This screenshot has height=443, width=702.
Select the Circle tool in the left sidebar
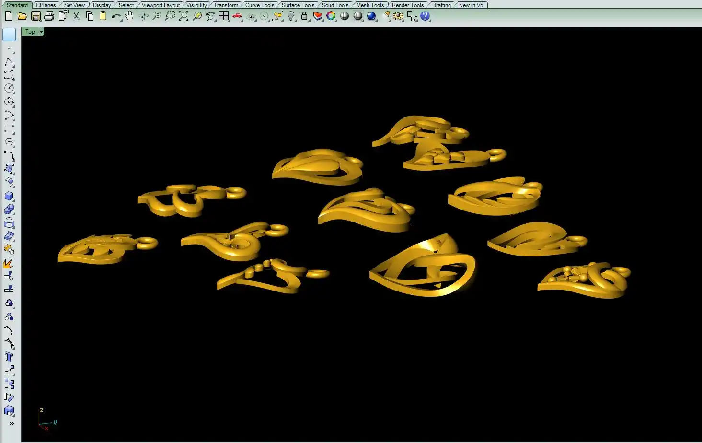pyautogui.click(x=9, y=88)
